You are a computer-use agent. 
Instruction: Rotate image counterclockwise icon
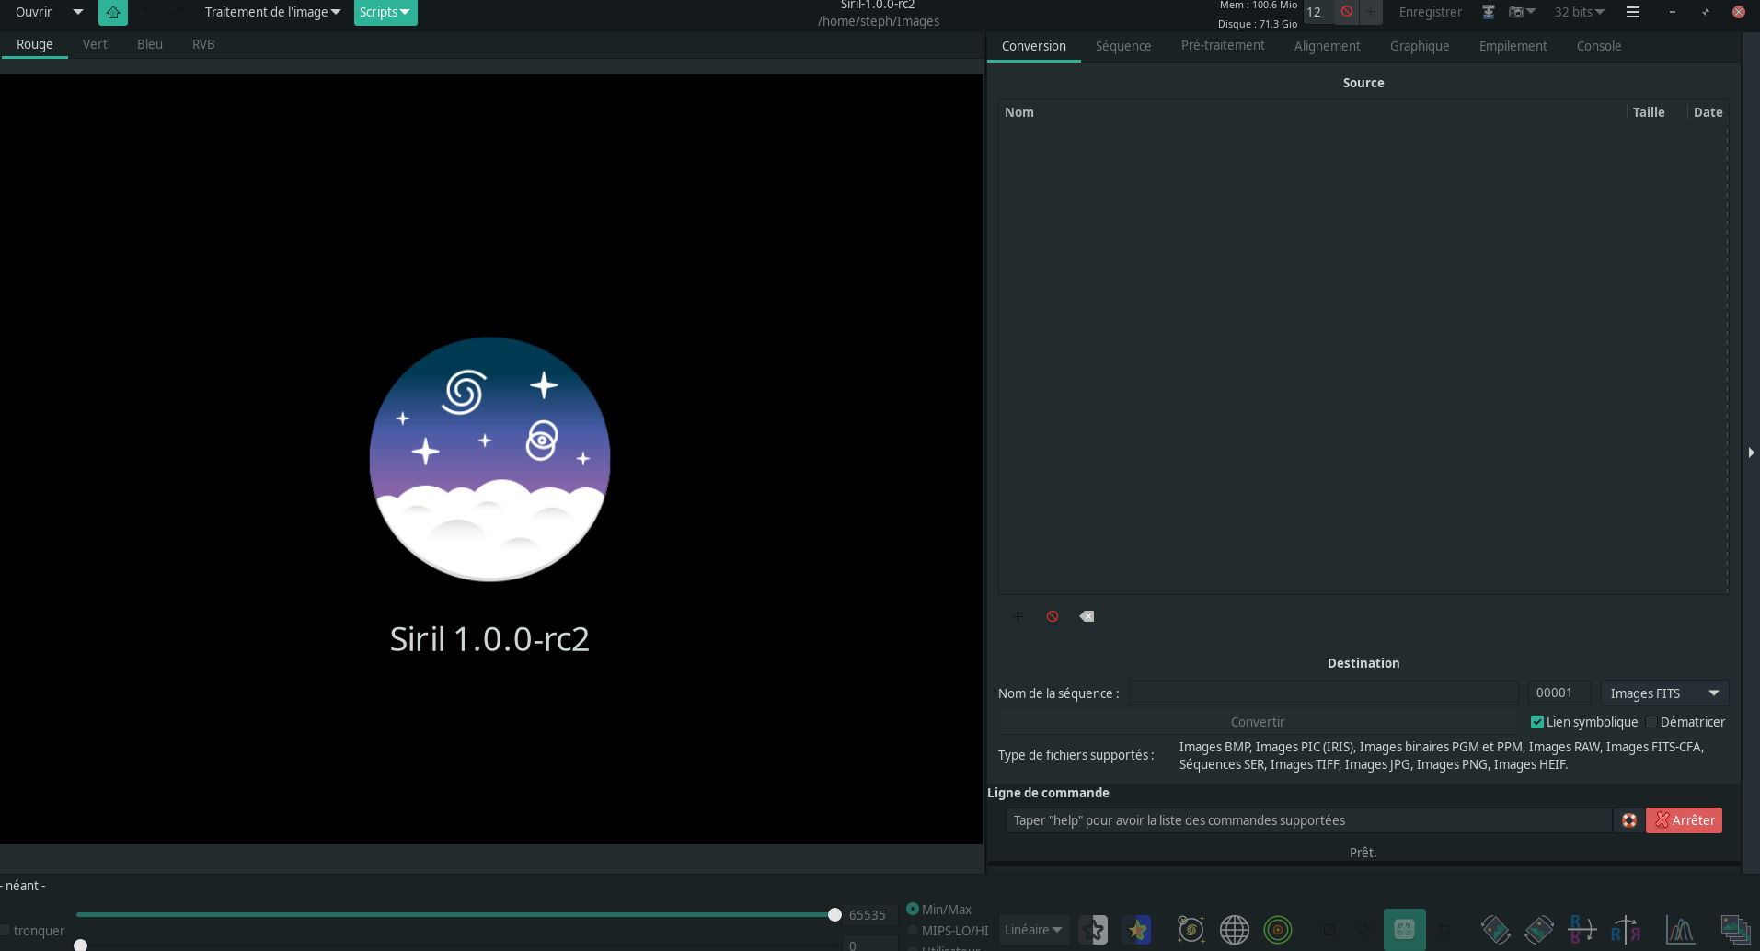[1495, 930]
